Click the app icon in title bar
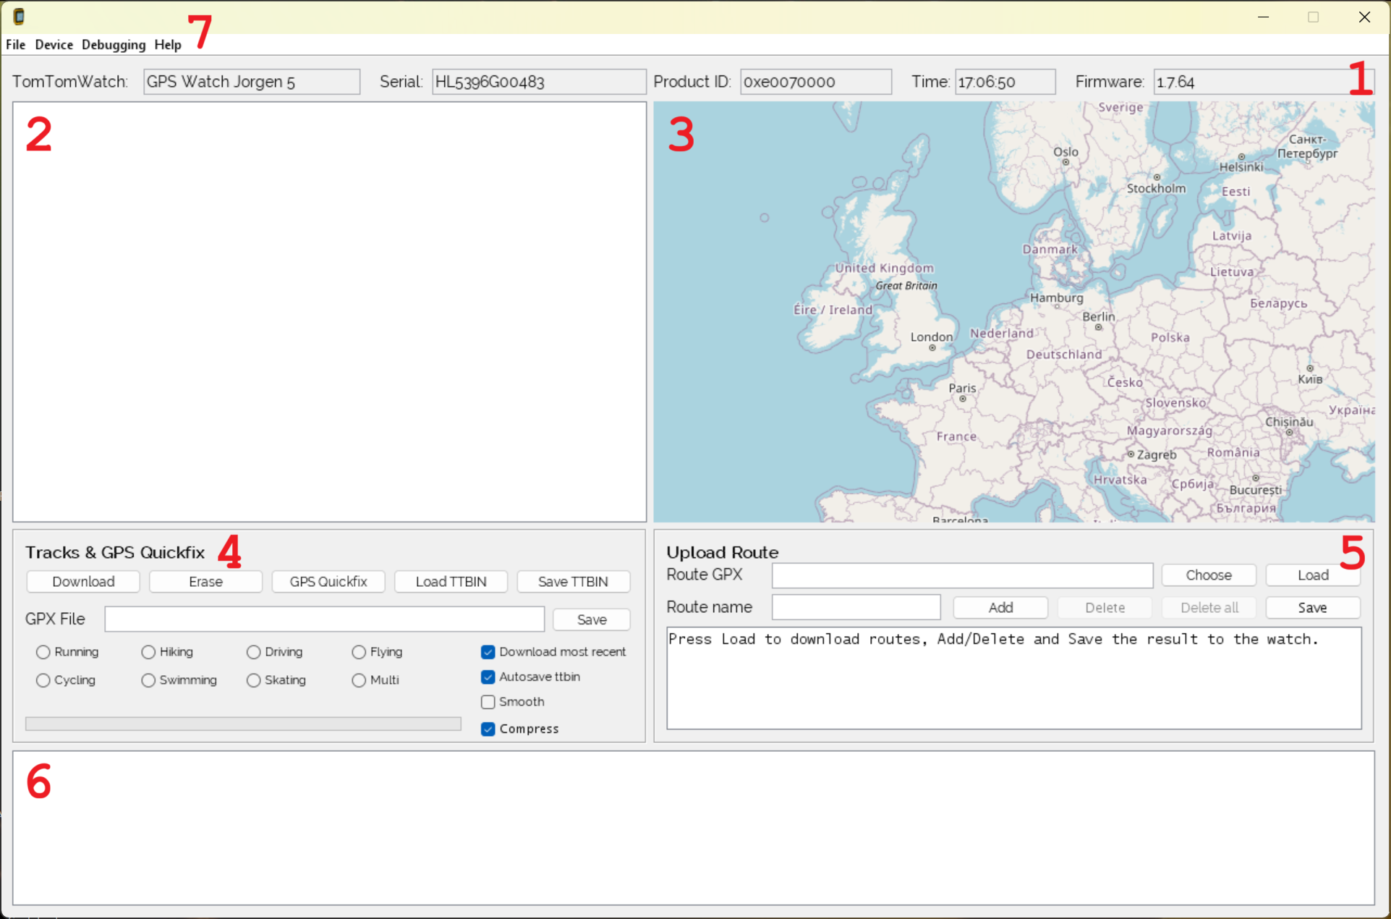The image size is (1391, 919). click(x=19, y=17)
